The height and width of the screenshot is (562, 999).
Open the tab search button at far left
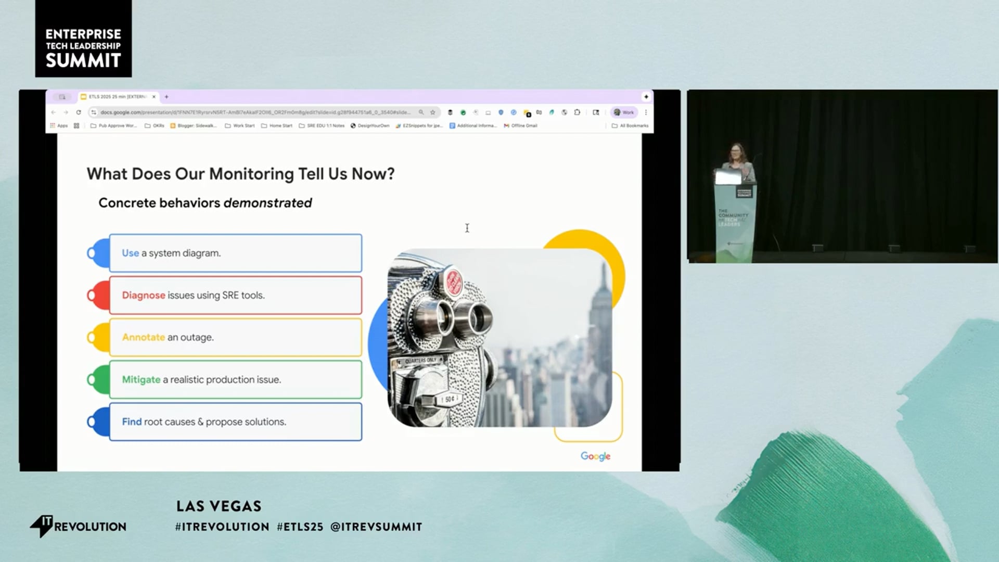(62, 97)
